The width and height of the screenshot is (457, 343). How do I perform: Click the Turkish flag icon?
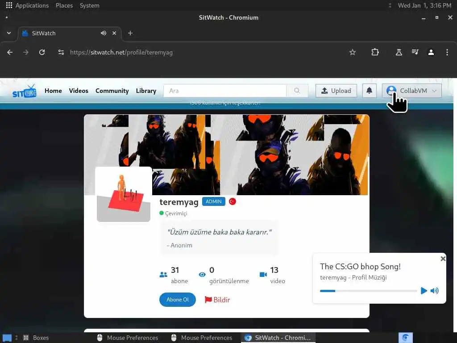pos(232,201)
